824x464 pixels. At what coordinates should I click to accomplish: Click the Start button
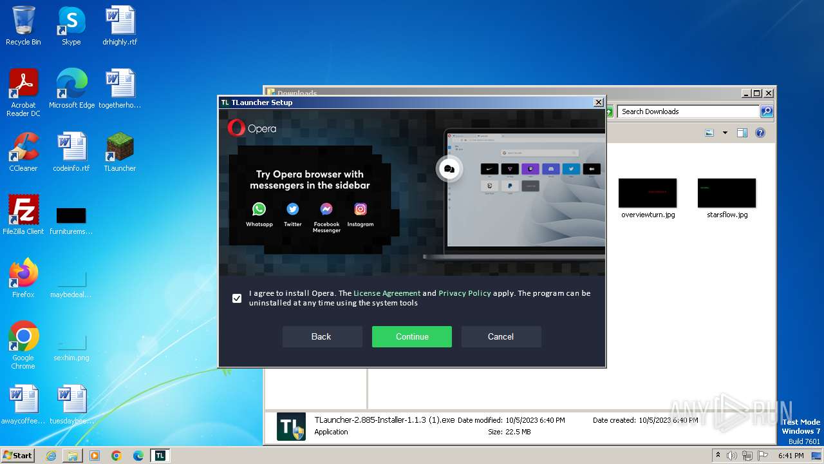[18, 456]
